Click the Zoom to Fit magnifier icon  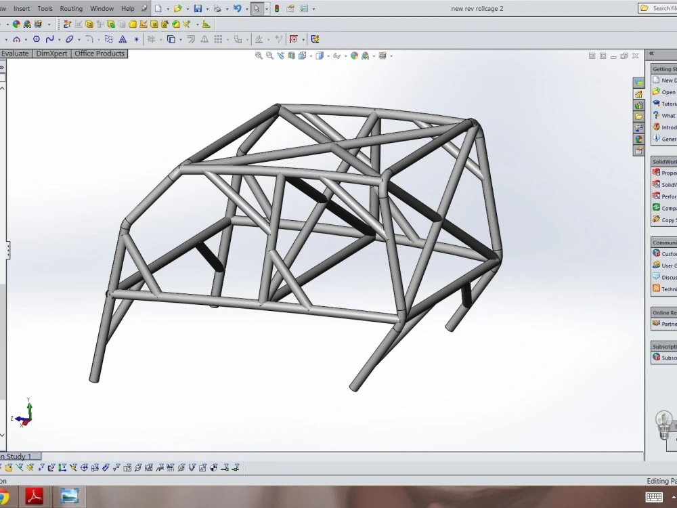coord(259,56)
